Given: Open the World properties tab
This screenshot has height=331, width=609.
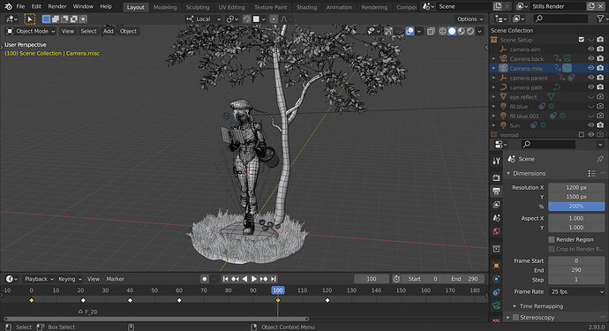Looking at the screenshot, I should [496, 231].
